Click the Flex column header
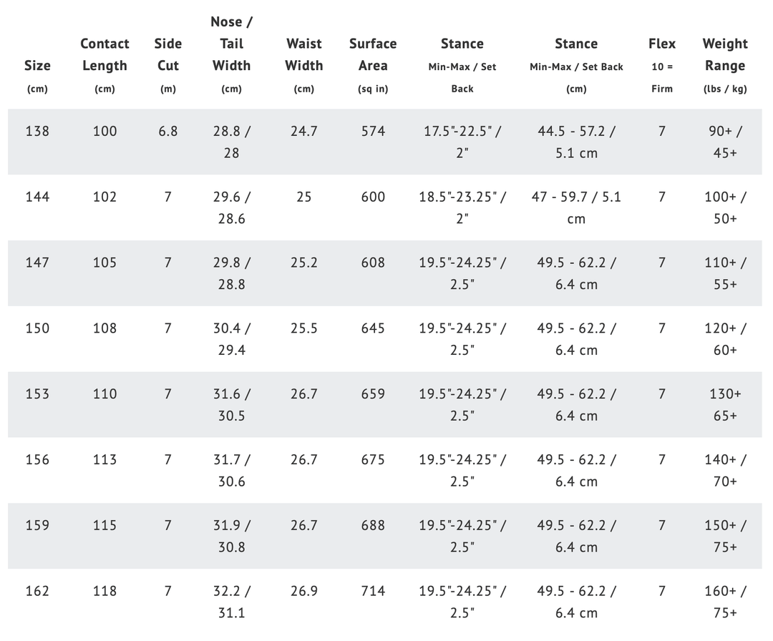This screenshot has width=773, height=641. (x=661, y=44)
